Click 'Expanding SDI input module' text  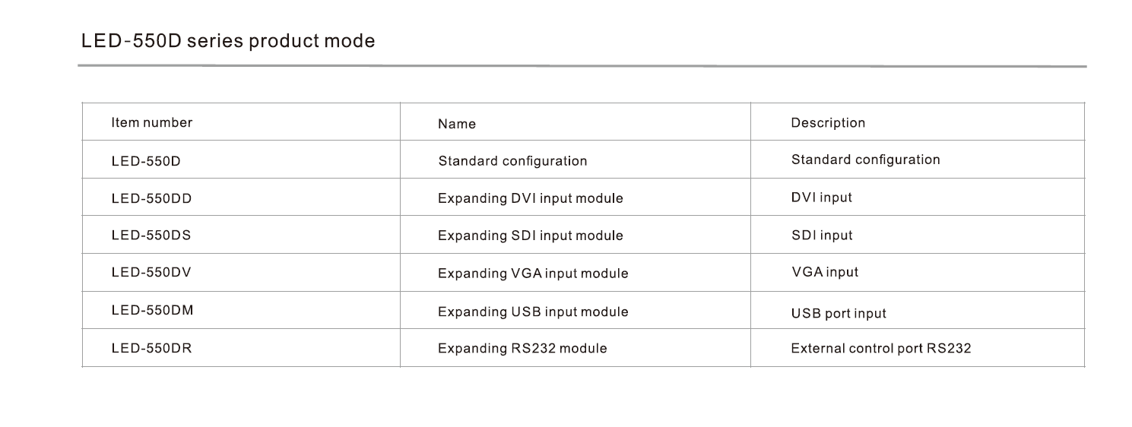[530, 236]
